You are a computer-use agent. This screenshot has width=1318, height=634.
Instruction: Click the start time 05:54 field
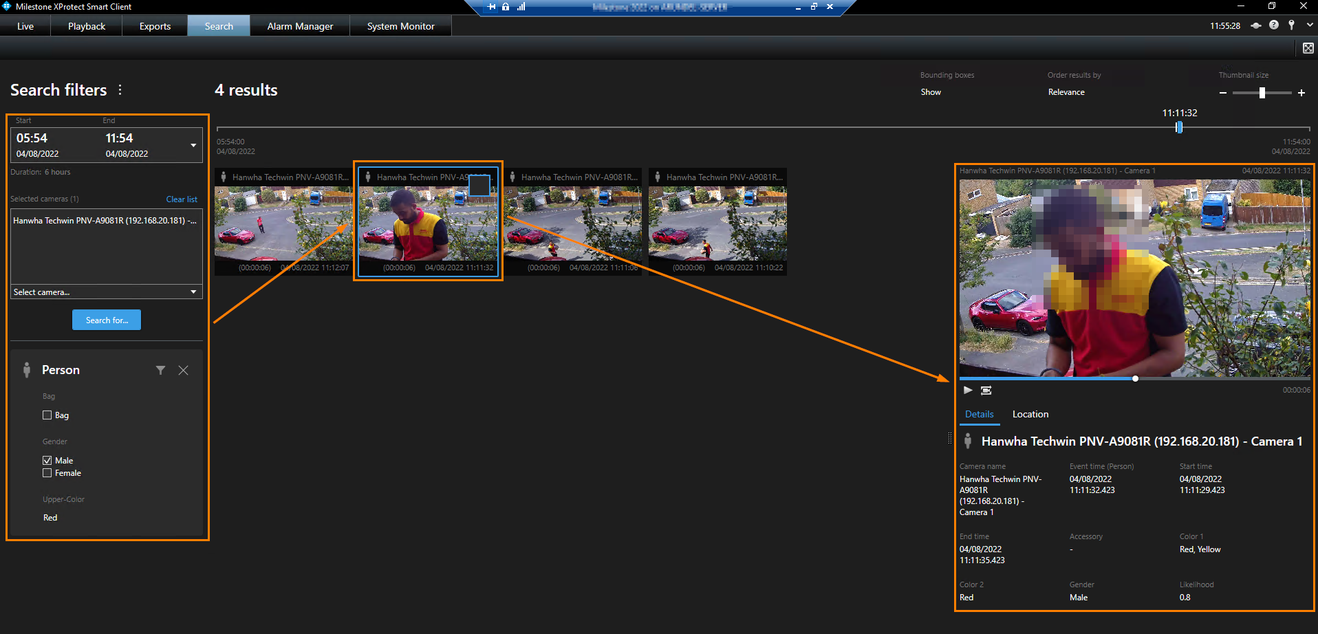pos(32,138)
